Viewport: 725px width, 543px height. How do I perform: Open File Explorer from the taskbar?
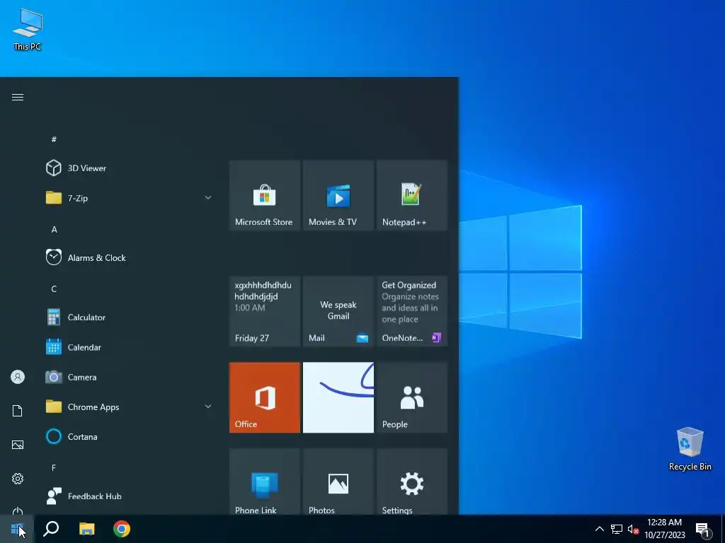point(86,529)
